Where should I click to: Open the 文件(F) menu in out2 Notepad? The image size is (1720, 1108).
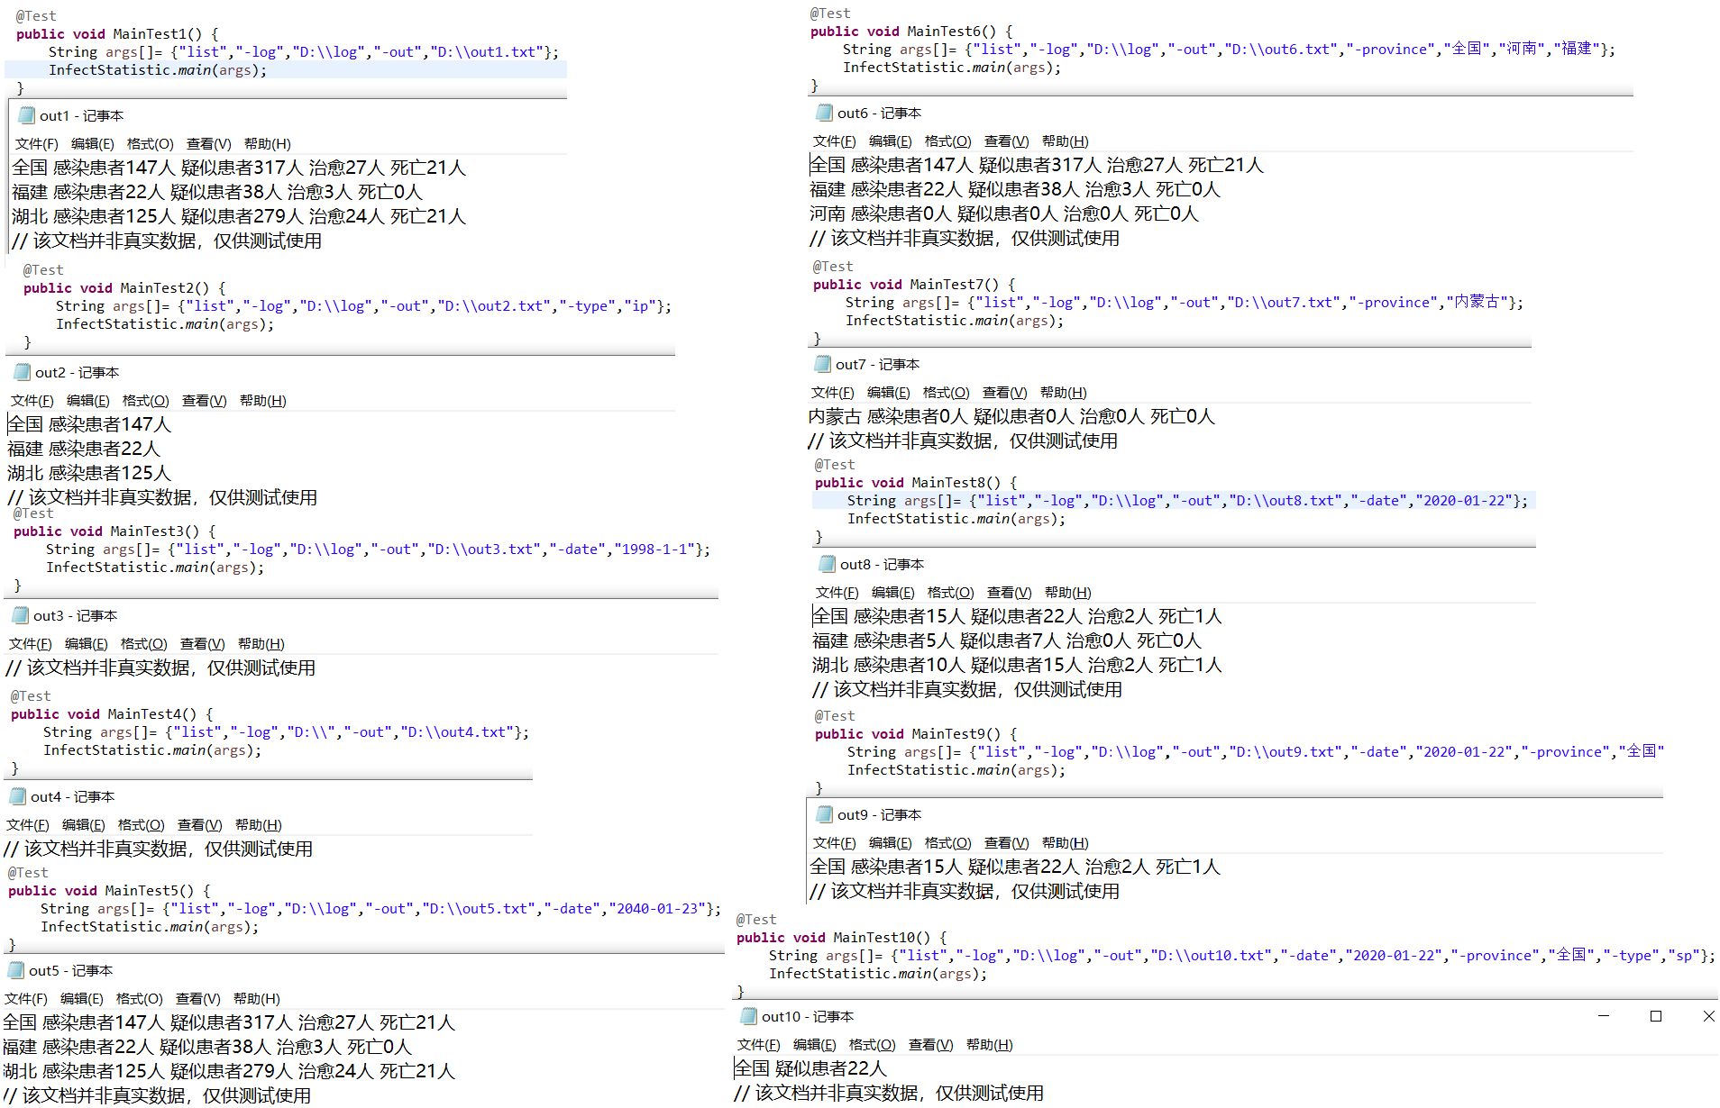32,401
